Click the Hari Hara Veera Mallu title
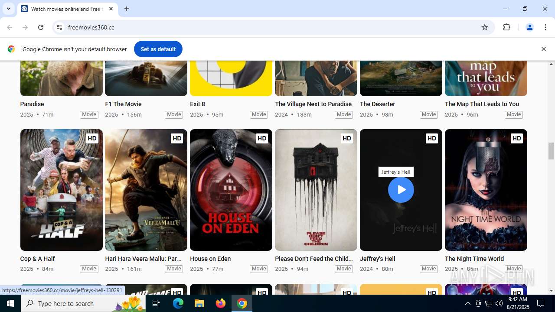Screen dimensions: 555x312 click(143, 259)
